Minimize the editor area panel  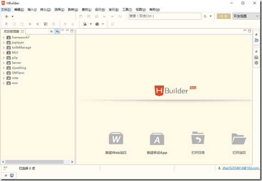245,31
